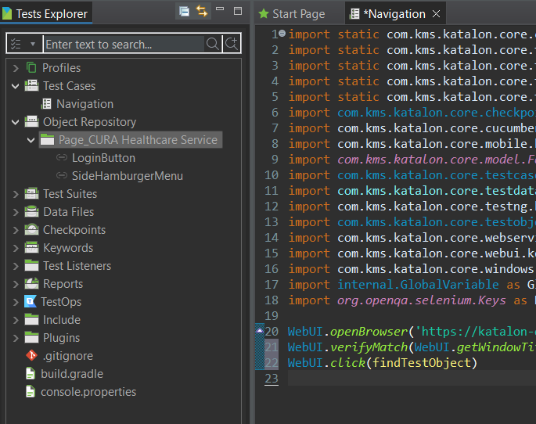The width and height of the screenshot is (536, 424).
Task: Close the *Navigation editor tab
Action: 436,13
